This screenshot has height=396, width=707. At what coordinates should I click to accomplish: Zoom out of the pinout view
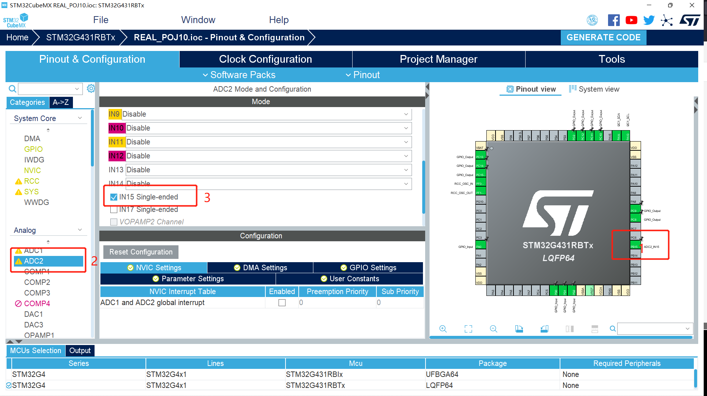click(x=493, y=329)
